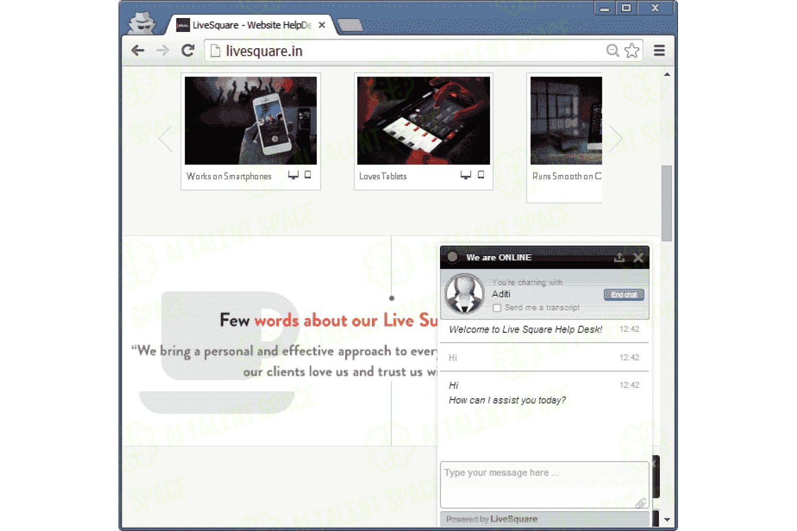Pop out the chat window
This screenshot has width=797, height=531.
click(620, 258)
